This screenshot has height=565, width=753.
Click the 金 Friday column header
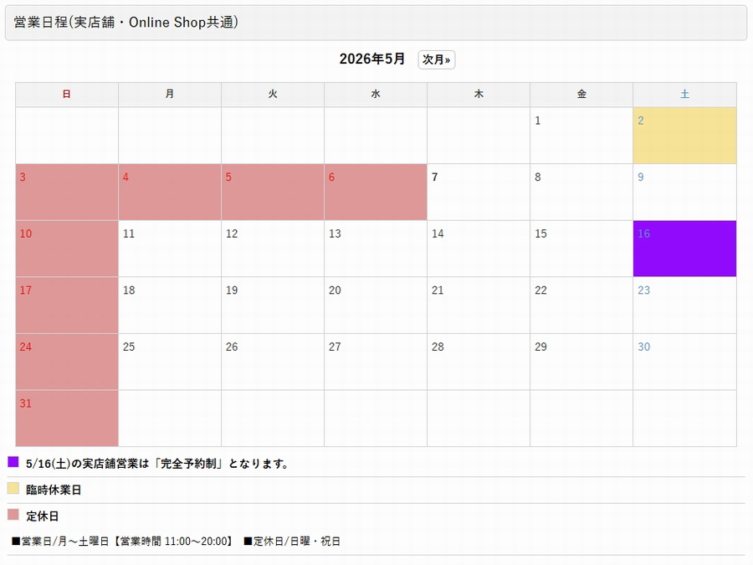click(x=581, y=94)
